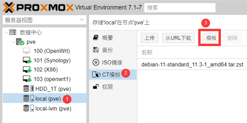This screenshot has width=247, height=123.
Task: Select the HDD_1T storage disk icon
Action: point(28,89)
